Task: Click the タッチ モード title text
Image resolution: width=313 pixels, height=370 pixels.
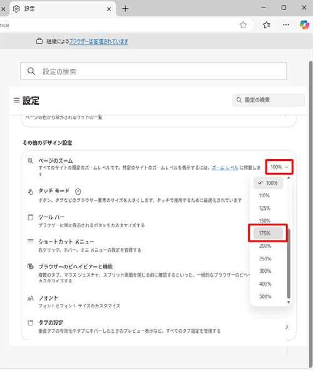Action: 54,191
